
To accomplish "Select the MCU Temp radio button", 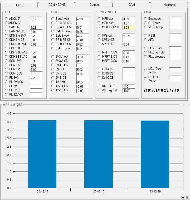I will coord(145,27).
